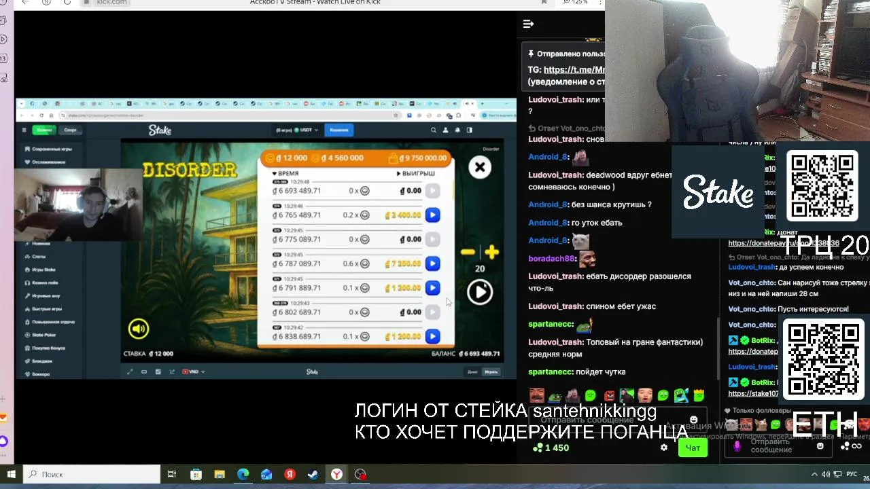Image resolution: width=870 pixels, height=489 pixels.
Task: Switch input language РУС in tray
Action: [x=852, y=474]
